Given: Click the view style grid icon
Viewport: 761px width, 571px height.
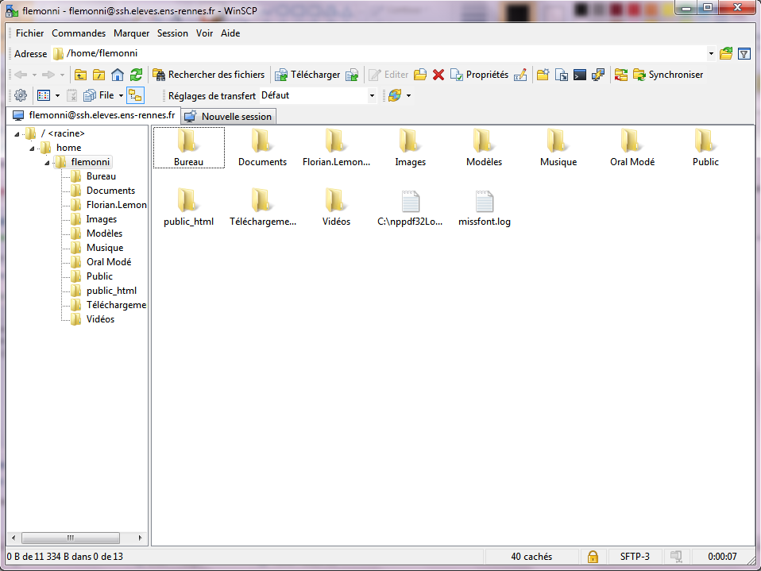Looking at the screenshot, I should coord(44,95).
